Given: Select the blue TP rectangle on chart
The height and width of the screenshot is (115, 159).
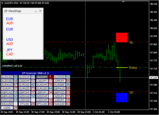Looking at the screenshot, I should tap(122, 97).
